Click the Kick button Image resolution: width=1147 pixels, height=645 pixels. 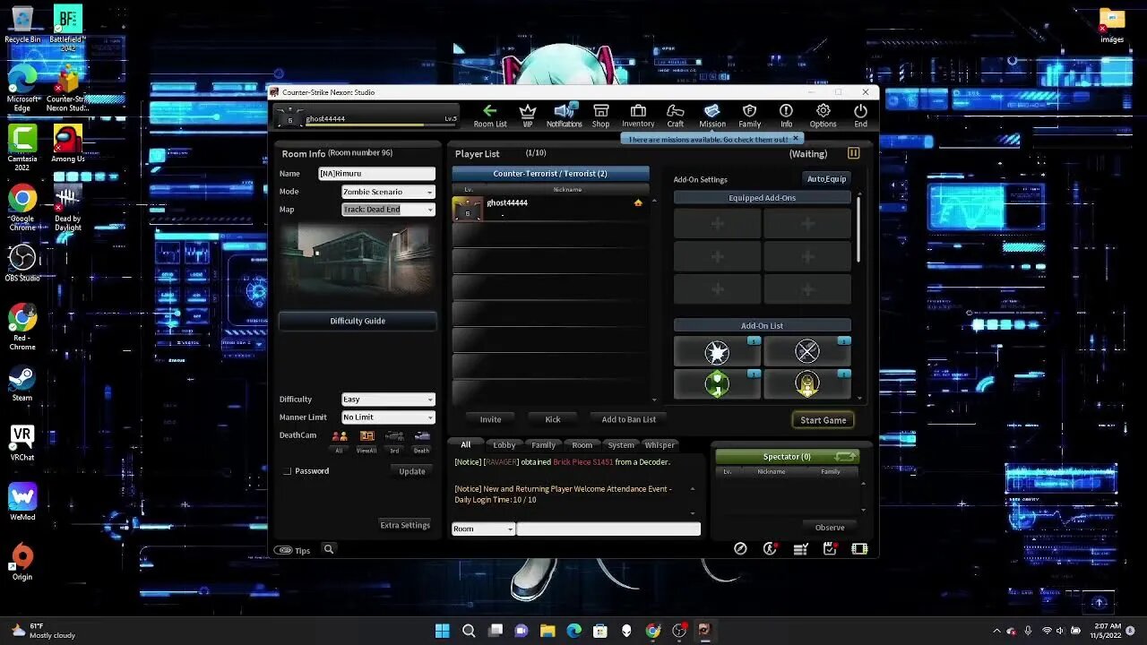click(553, 419)
